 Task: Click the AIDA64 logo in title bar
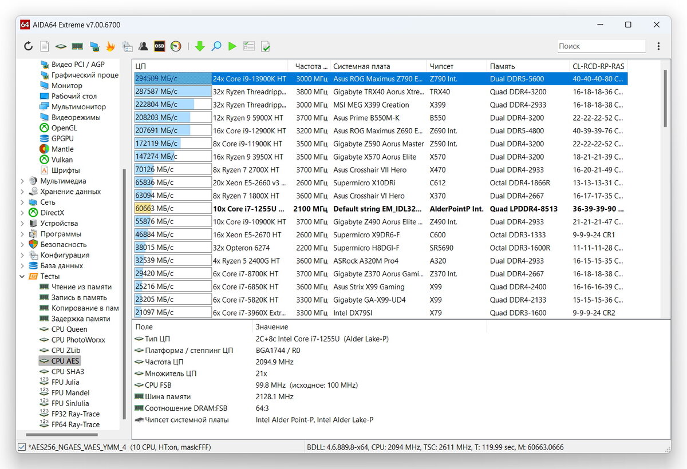(25, 25)
